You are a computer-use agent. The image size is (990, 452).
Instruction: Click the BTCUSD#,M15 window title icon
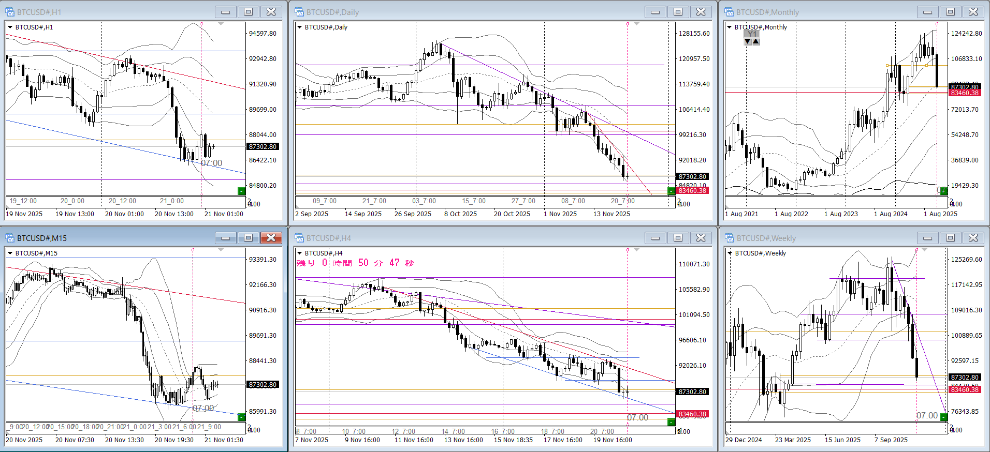click(x=10, y=238)
